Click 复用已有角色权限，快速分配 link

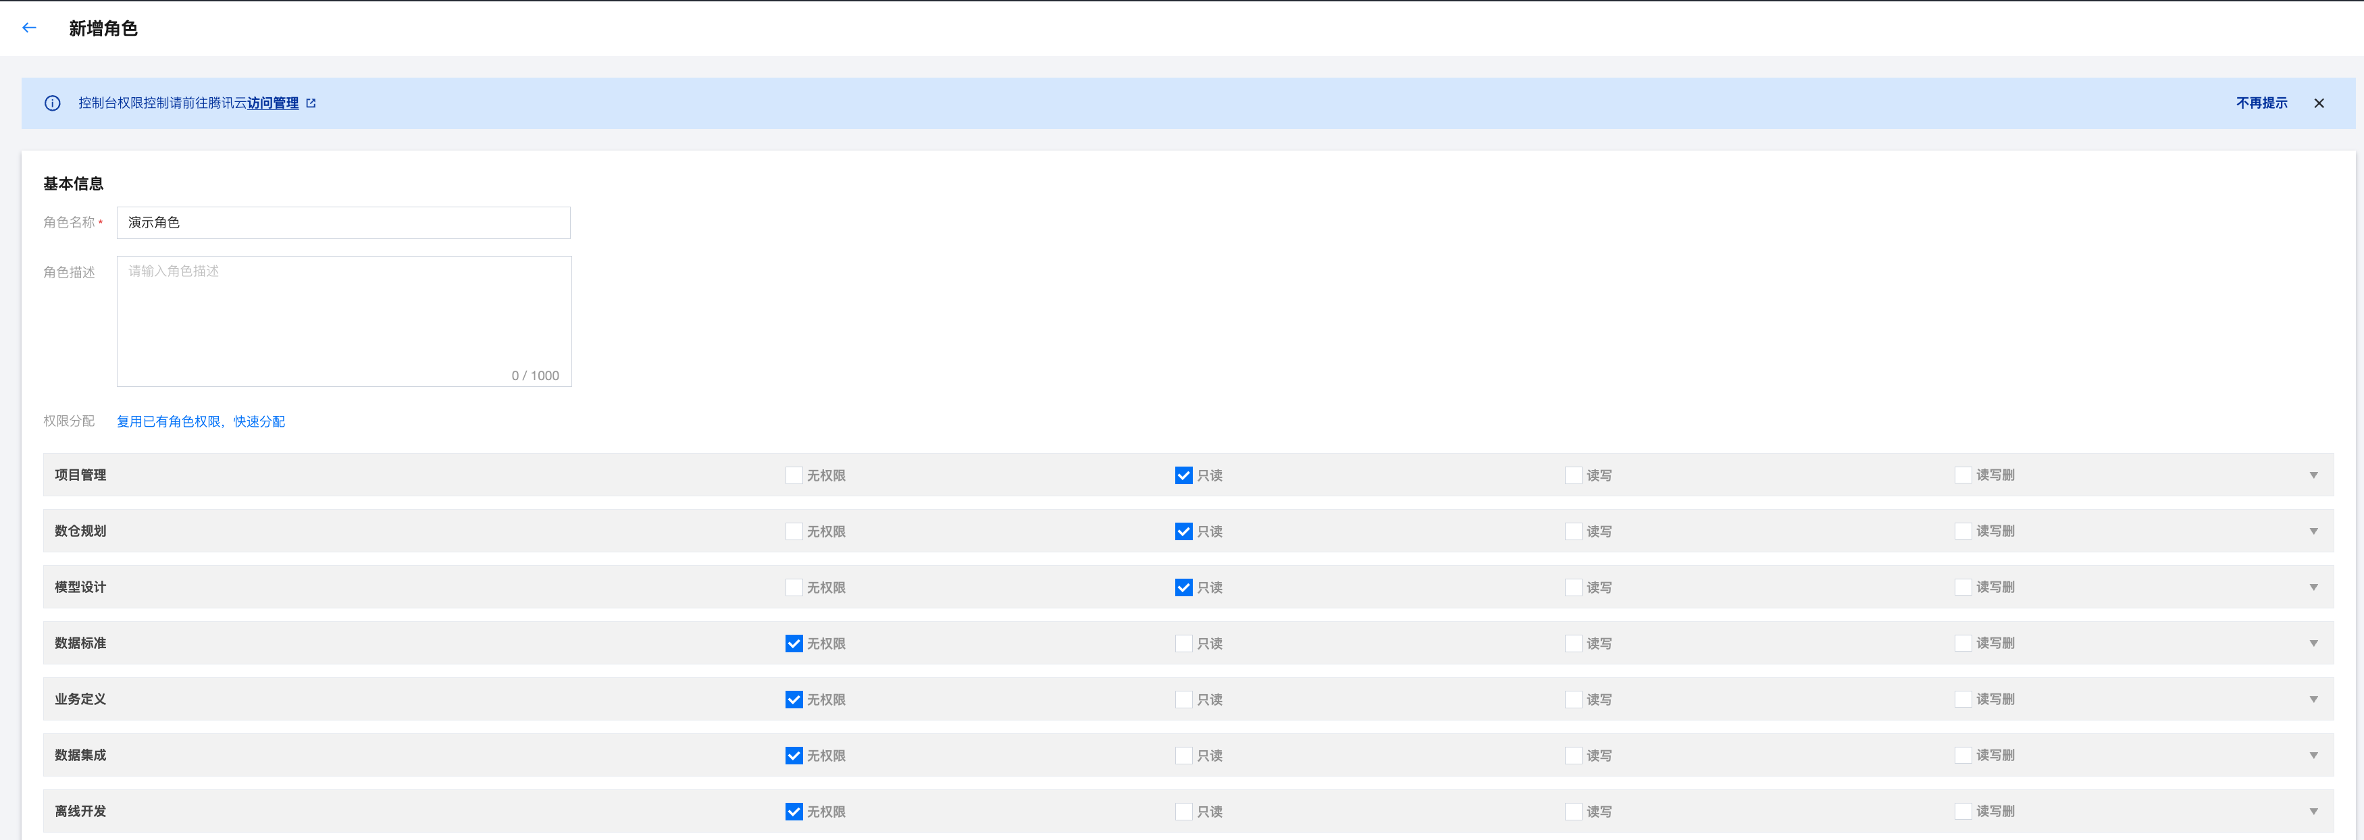click(x=200, y=422)
